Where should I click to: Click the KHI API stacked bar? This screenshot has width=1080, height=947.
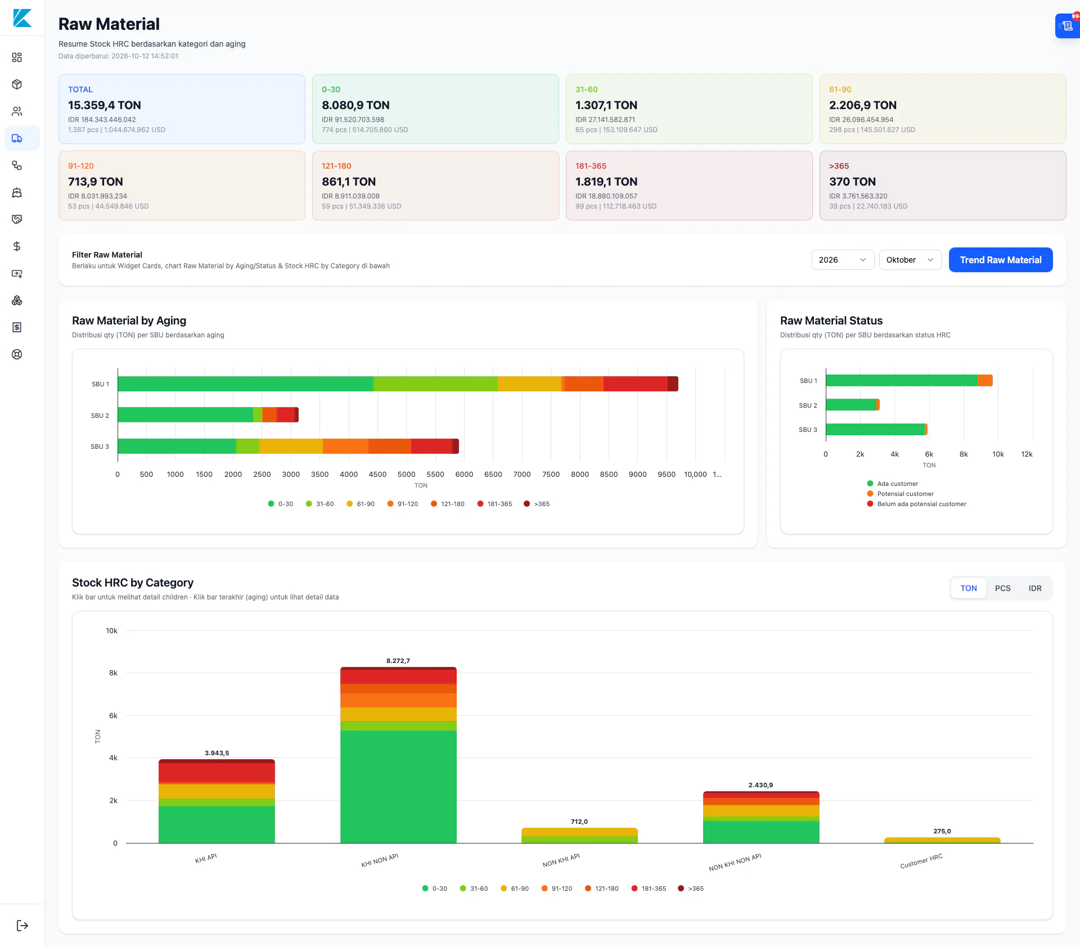tap(217, 801)
